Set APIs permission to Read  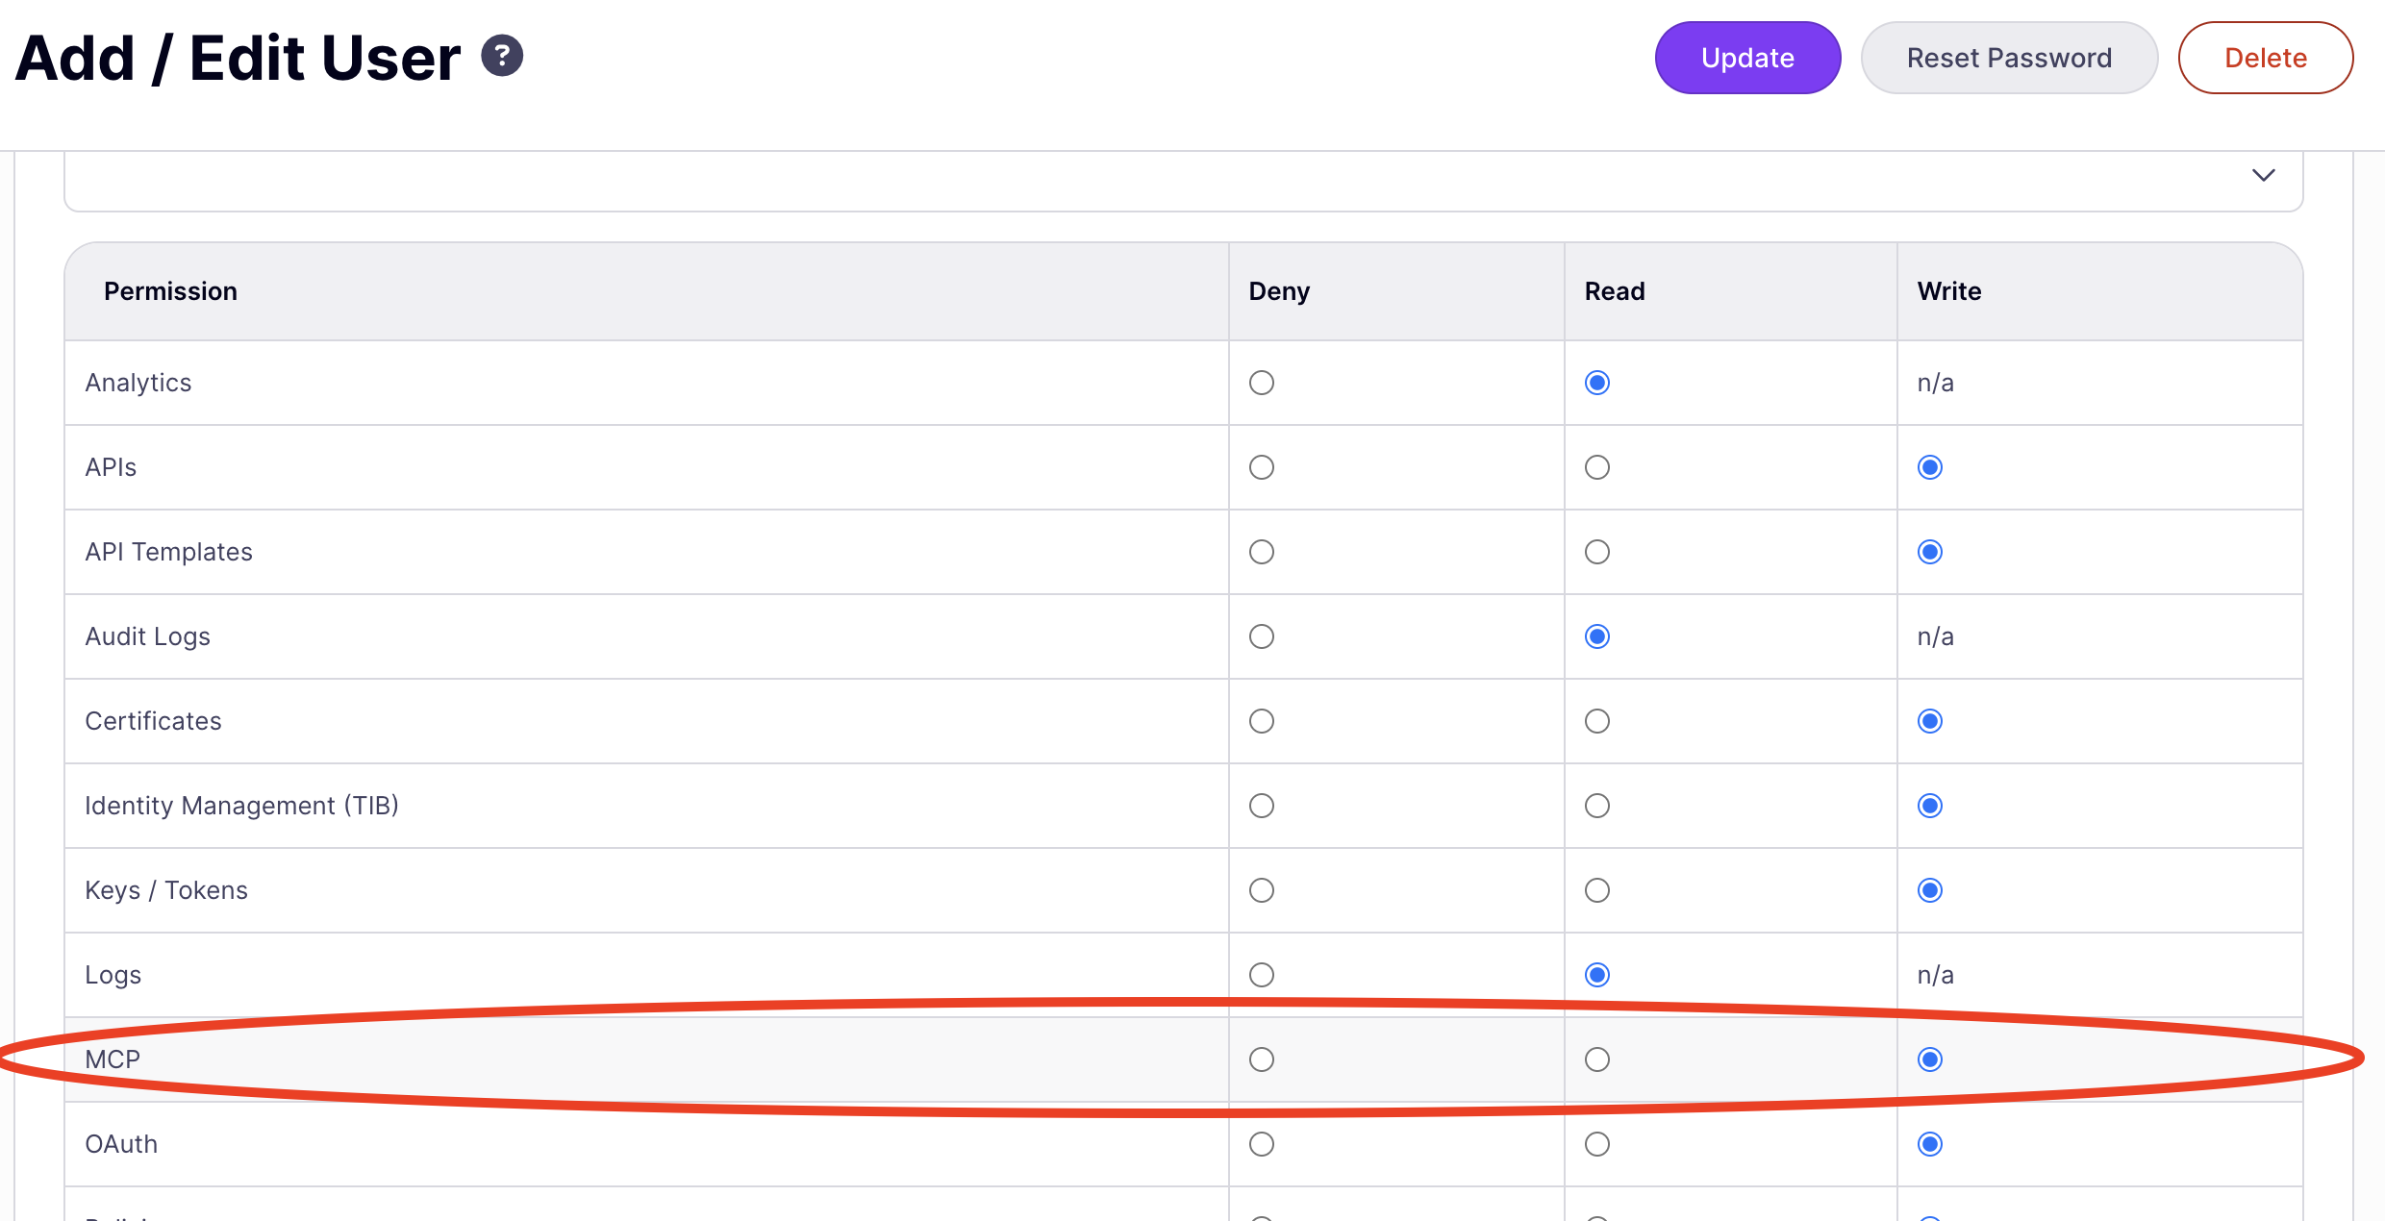coord(1597,467)
